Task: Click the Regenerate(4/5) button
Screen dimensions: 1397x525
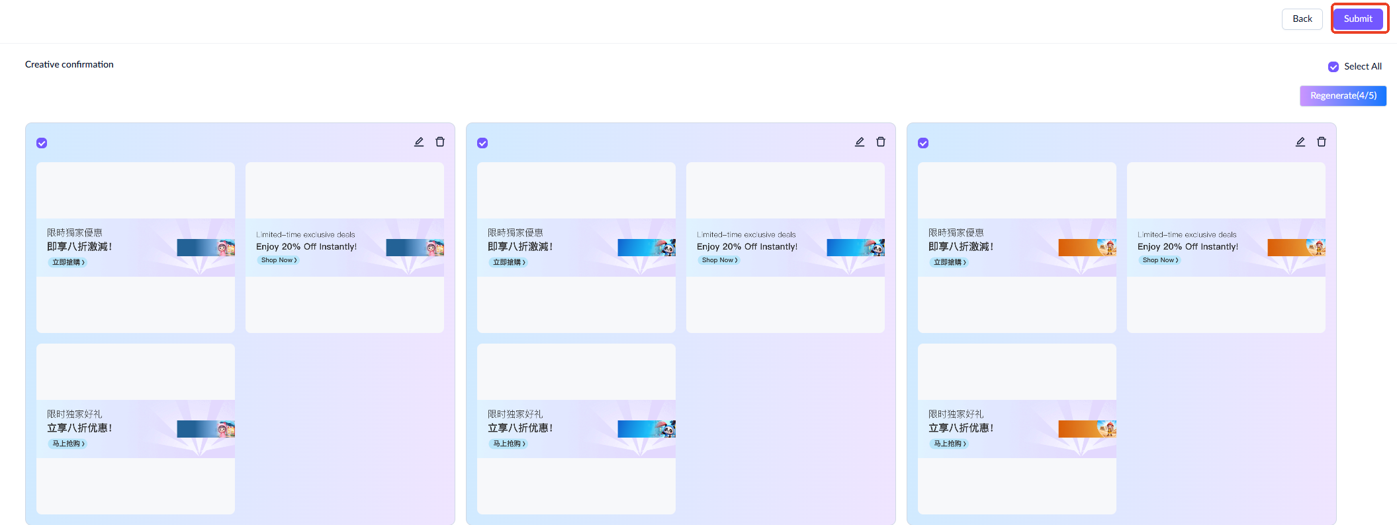Action: pyautogui.click(x=1343, y=96)
